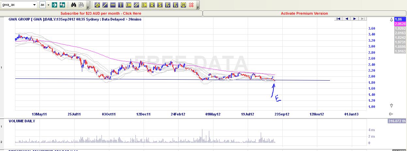Open the binoculars search icon

pyautogui.click(x=74, y=5)
